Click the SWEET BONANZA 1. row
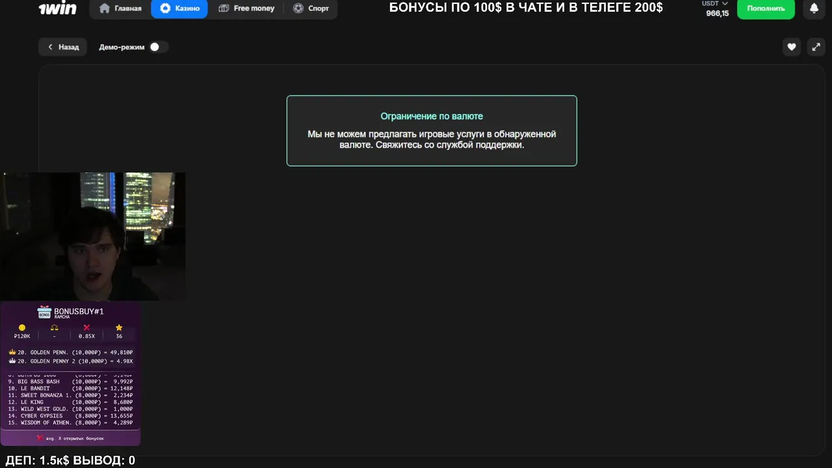The width and height of the screenshot is (832, 468). point(70,395)
